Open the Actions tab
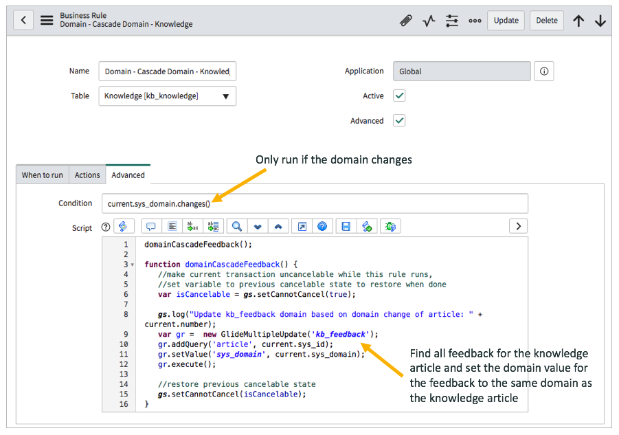This screenshot has height=435, width=619. (x=87, y=175)
